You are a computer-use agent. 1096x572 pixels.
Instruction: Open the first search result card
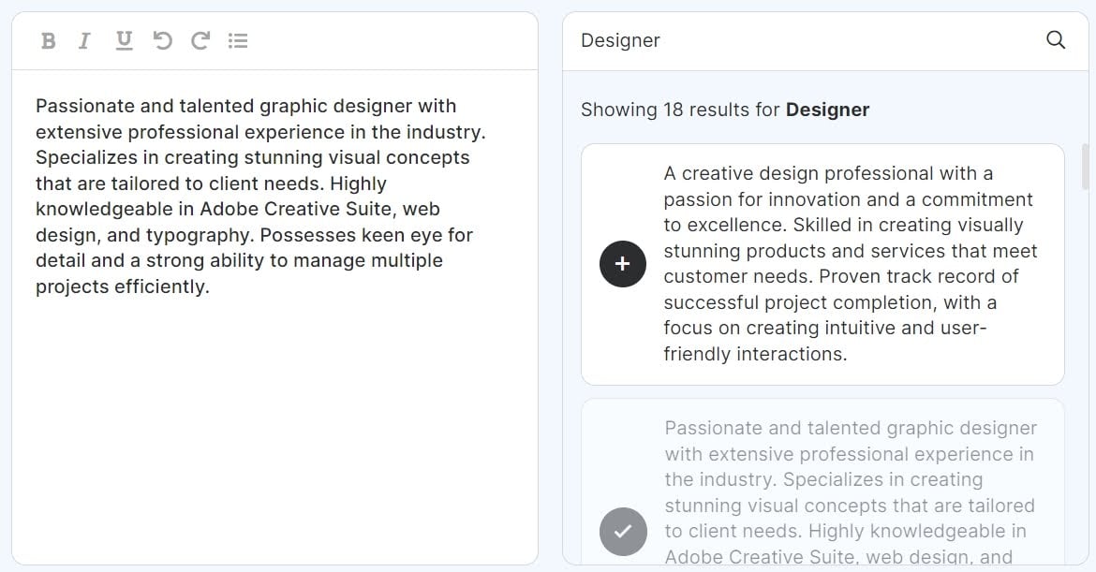point(822,264)
